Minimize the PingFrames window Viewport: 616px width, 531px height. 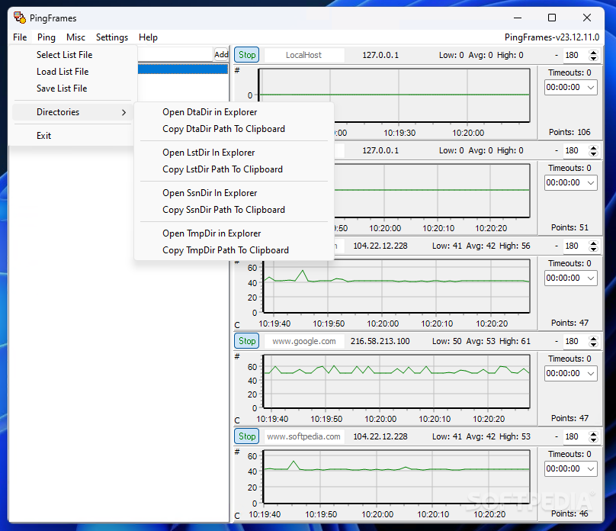pyautogui.click(x=518, y=18)
